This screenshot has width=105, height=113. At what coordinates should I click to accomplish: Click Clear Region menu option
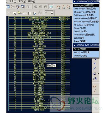85,9
